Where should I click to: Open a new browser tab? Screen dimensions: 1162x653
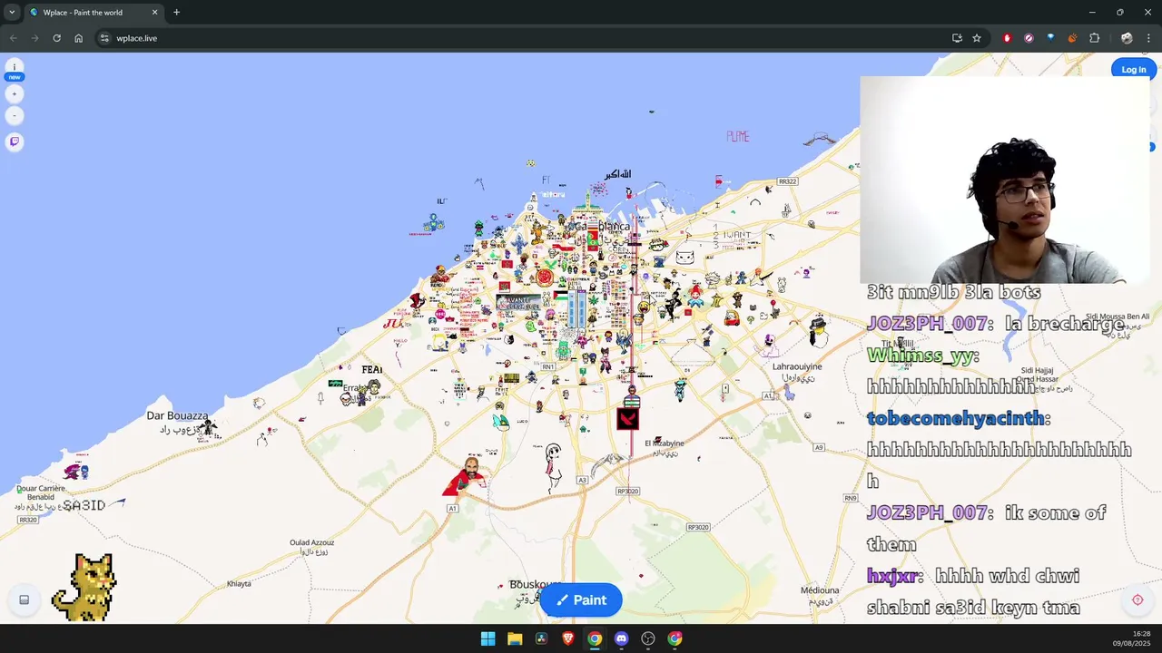pos(176,13)
